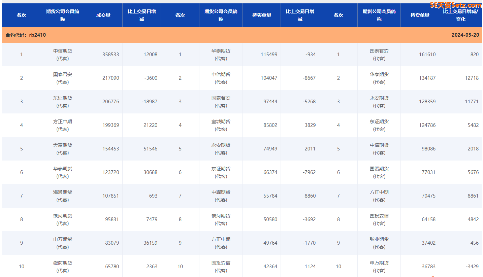Screen dimensions: 483x277
Task: Select 天富期货 in the volume ranking
Action: 63,149
